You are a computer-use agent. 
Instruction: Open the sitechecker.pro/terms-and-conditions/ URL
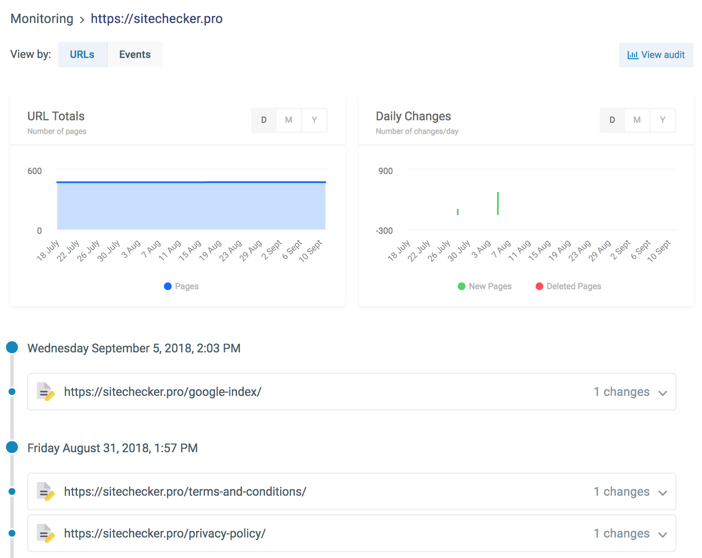pyautogui.click(x=185, y=491)
